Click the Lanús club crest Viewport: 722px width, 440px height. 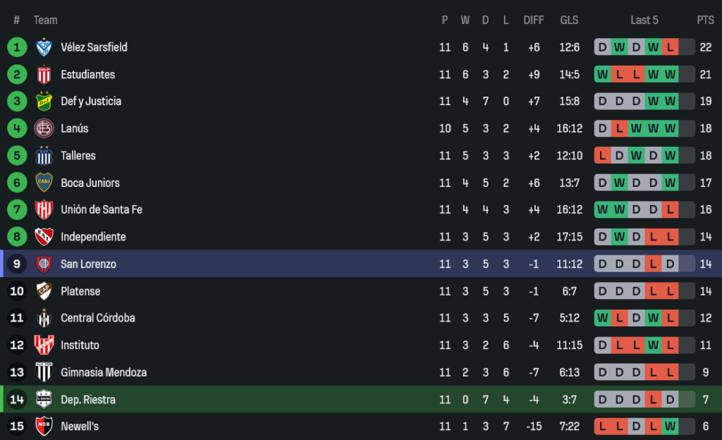[x=44, y=128]
